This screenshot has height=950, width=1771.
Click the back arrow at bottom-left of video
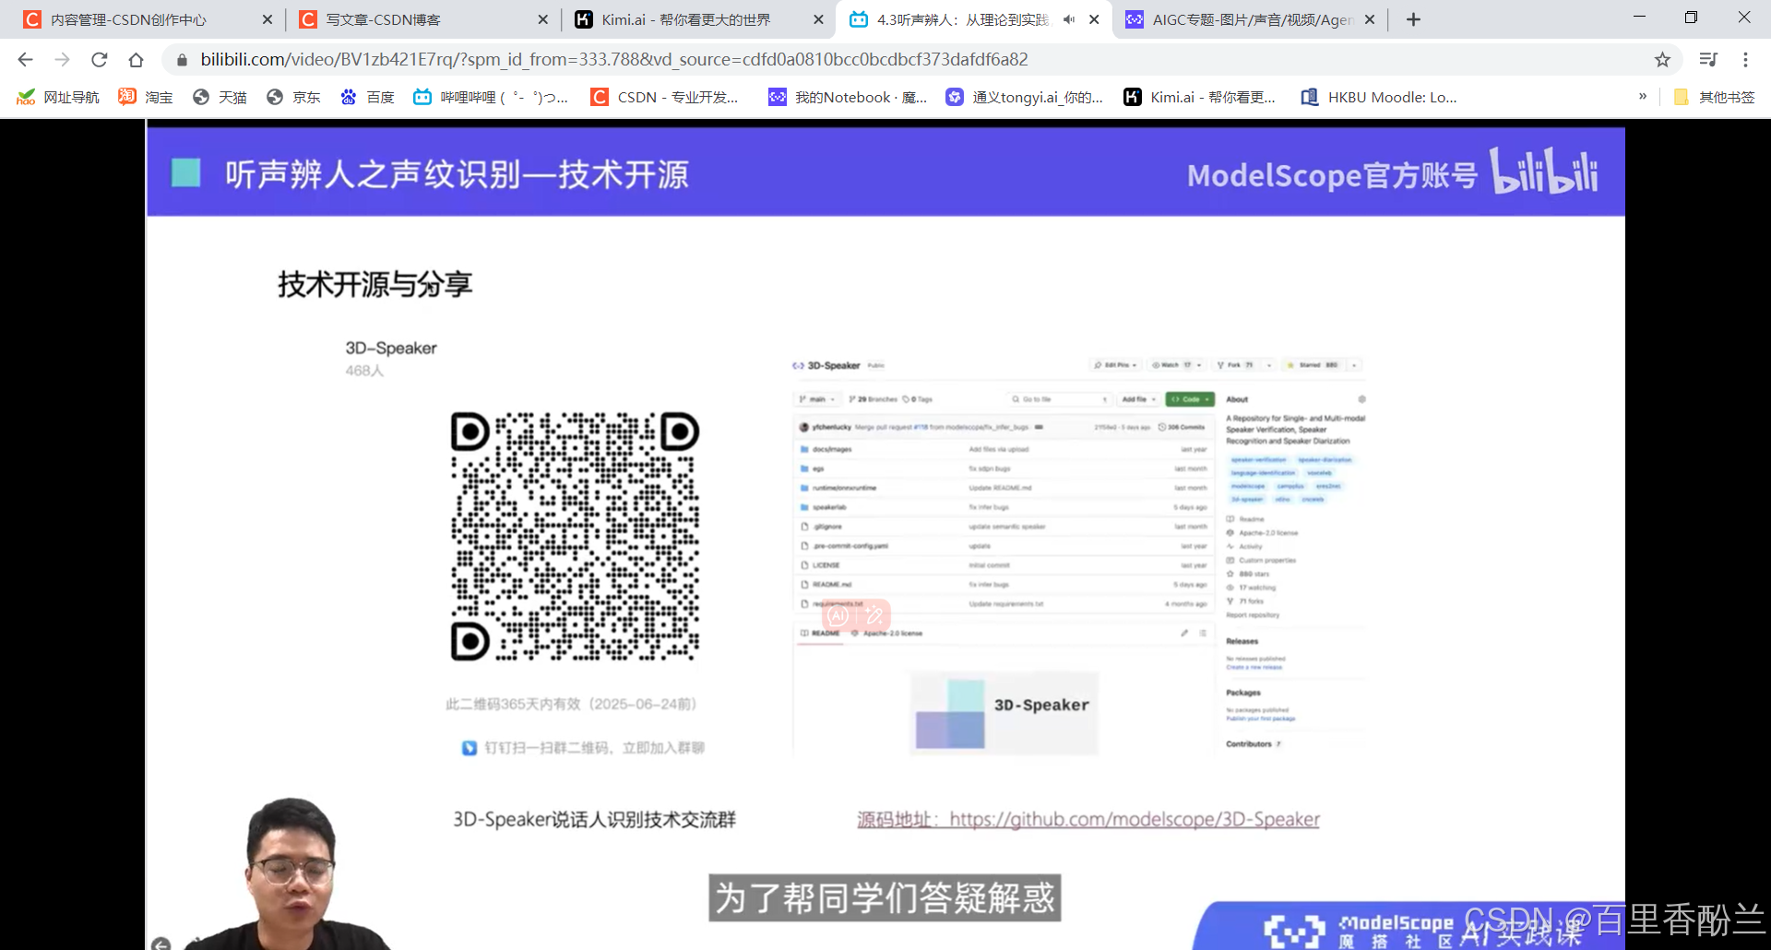160,944
